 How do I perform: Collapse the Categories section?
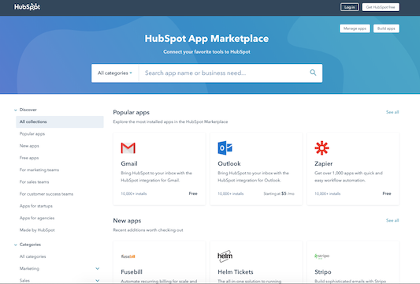(16, 245)
